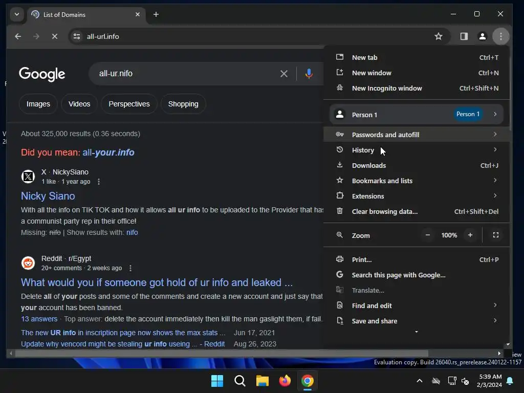Open the tab search dropdown arrow
The width and height of the screenshot is (524, 393).
(17, 14)
